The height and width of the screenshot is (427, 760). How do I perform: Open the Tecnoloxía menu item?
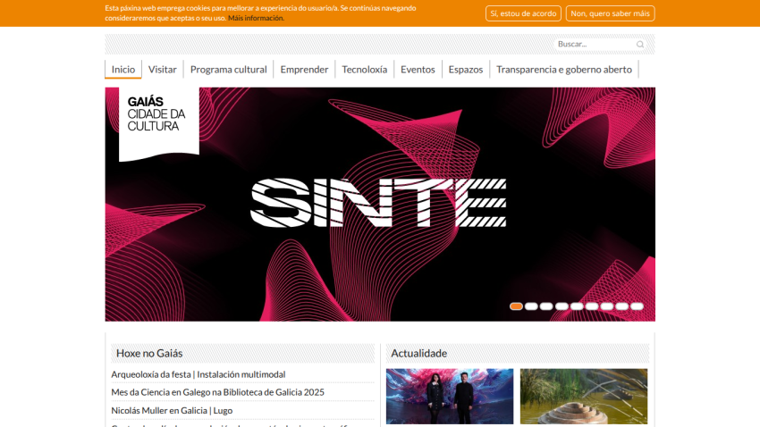(365, 69)
